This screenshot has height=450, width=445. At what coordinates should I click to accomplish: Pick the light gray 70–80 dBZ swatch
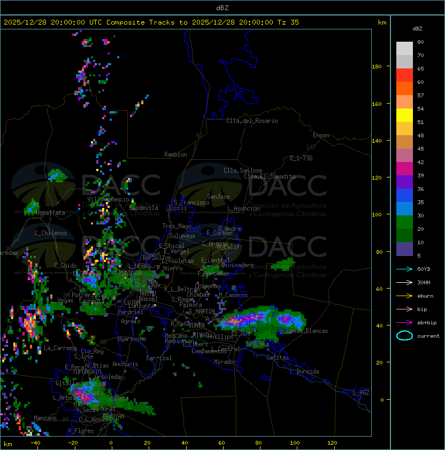pos(404,48)
